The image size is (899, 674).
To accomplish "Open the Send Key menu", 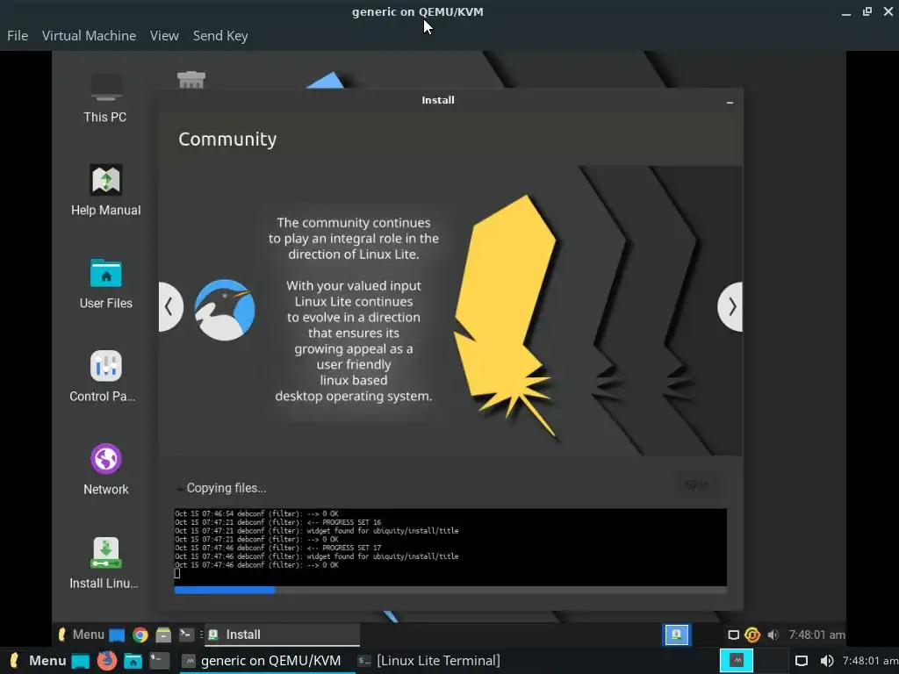I will (x=220, y=35).
